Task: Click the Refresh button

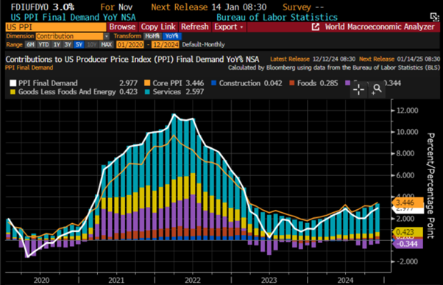Action: coord(195,27)
